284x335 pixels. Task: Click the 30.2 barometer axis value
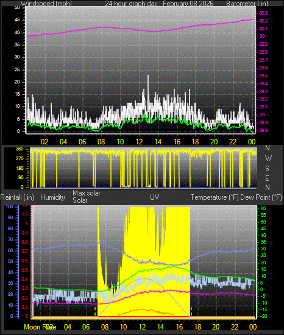click(263, 21)
